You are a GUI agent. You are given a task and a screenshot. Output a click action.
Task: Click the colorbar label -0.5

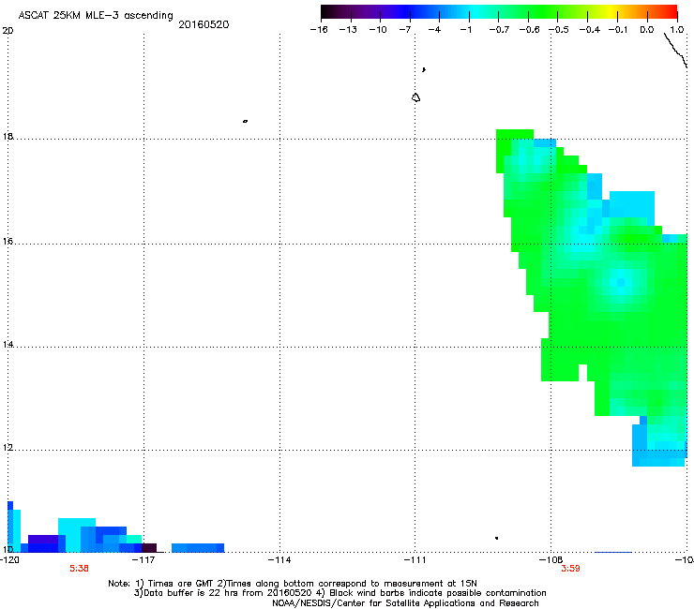pyautogui.click(x=559, y=30)
